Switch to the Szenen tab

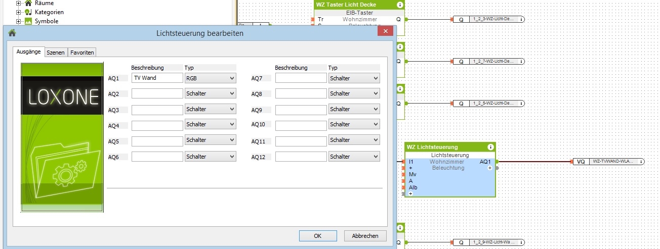pos(56,52)
